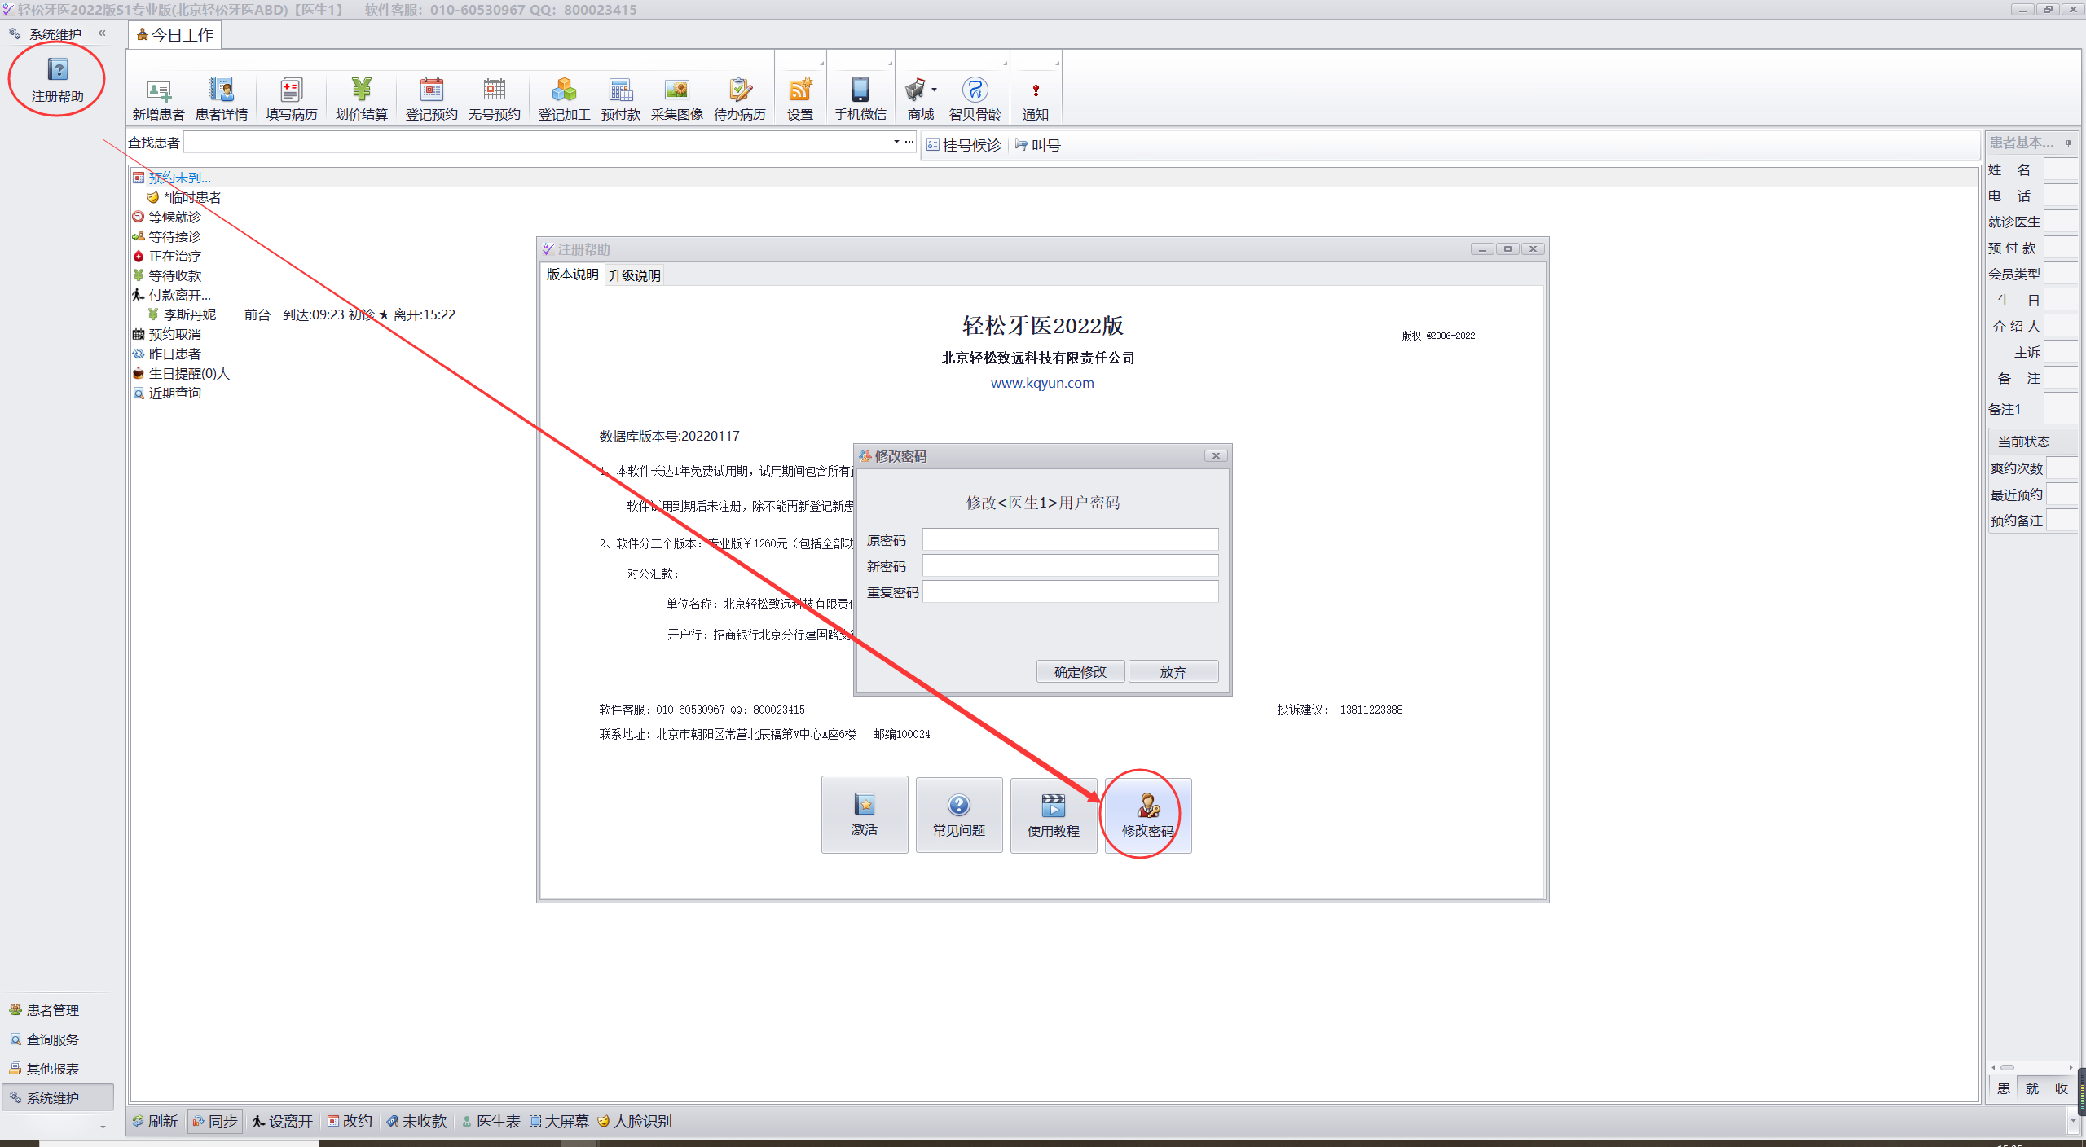Select the 正在治疗 tree node
This screenshot has width=2086, height=1147.
[174, 256]
